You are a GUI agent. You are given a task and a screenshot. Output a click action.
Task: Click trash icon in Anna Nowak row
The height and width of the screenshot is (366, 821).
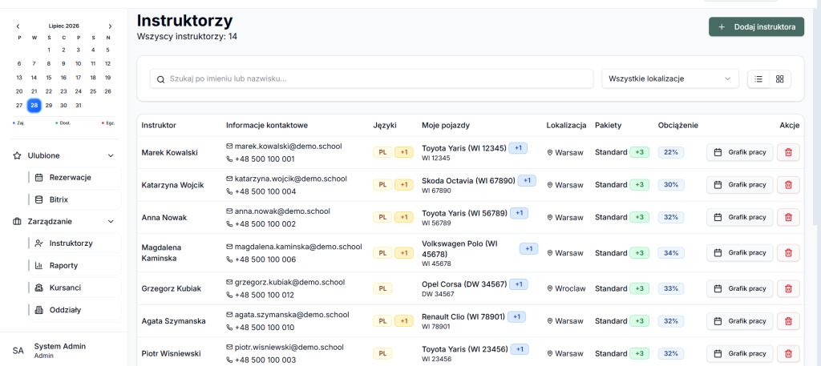(x=788, y=217)
